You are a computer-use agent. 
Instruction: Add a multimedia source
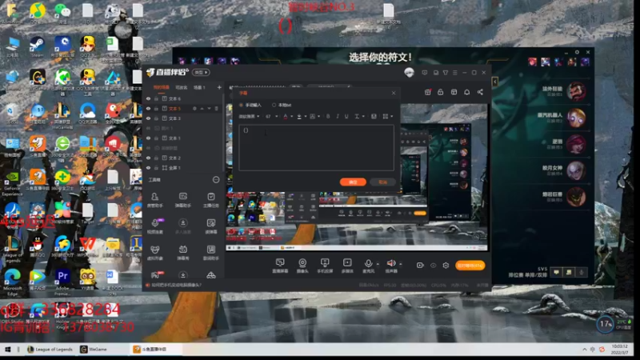pos(347,266)
